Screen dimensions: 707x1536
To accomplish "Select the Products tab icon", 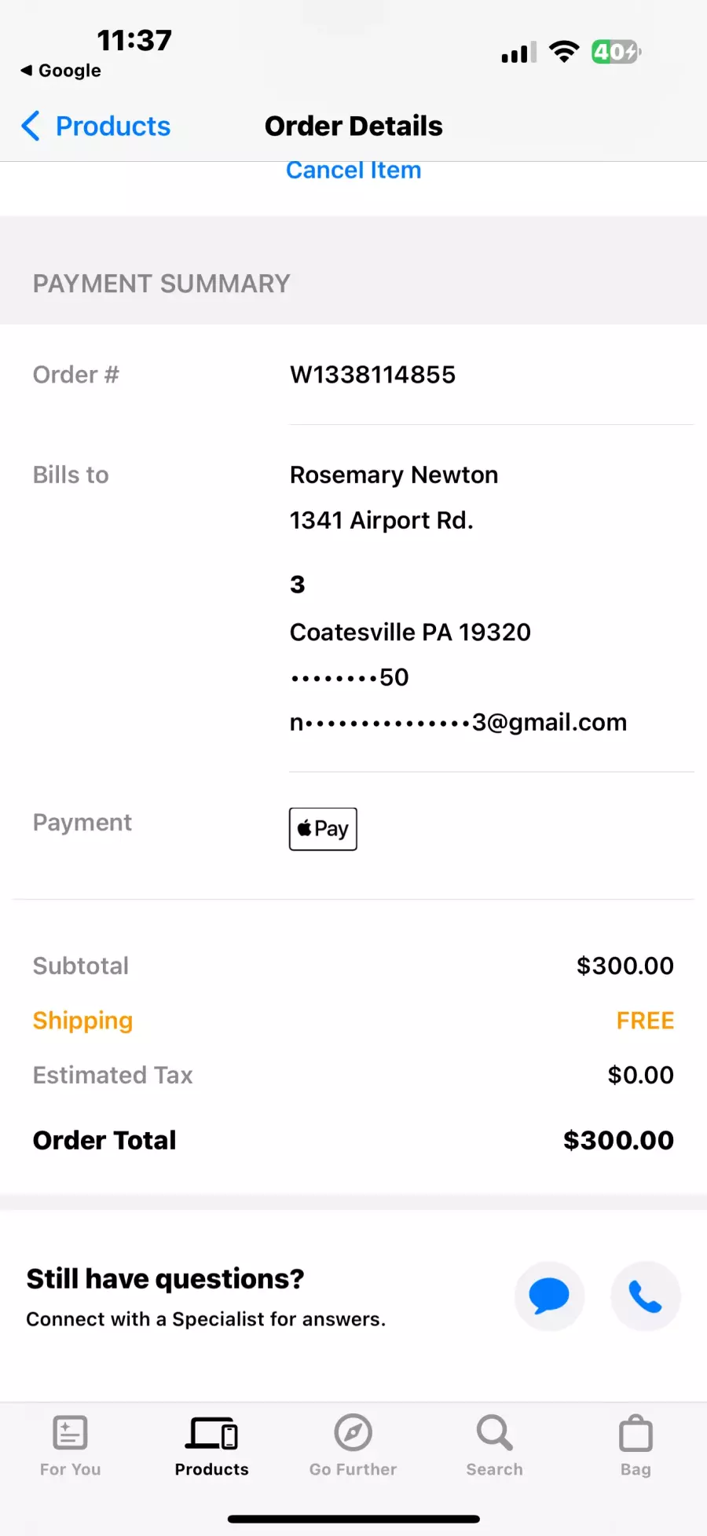I will pos(211,1433).
